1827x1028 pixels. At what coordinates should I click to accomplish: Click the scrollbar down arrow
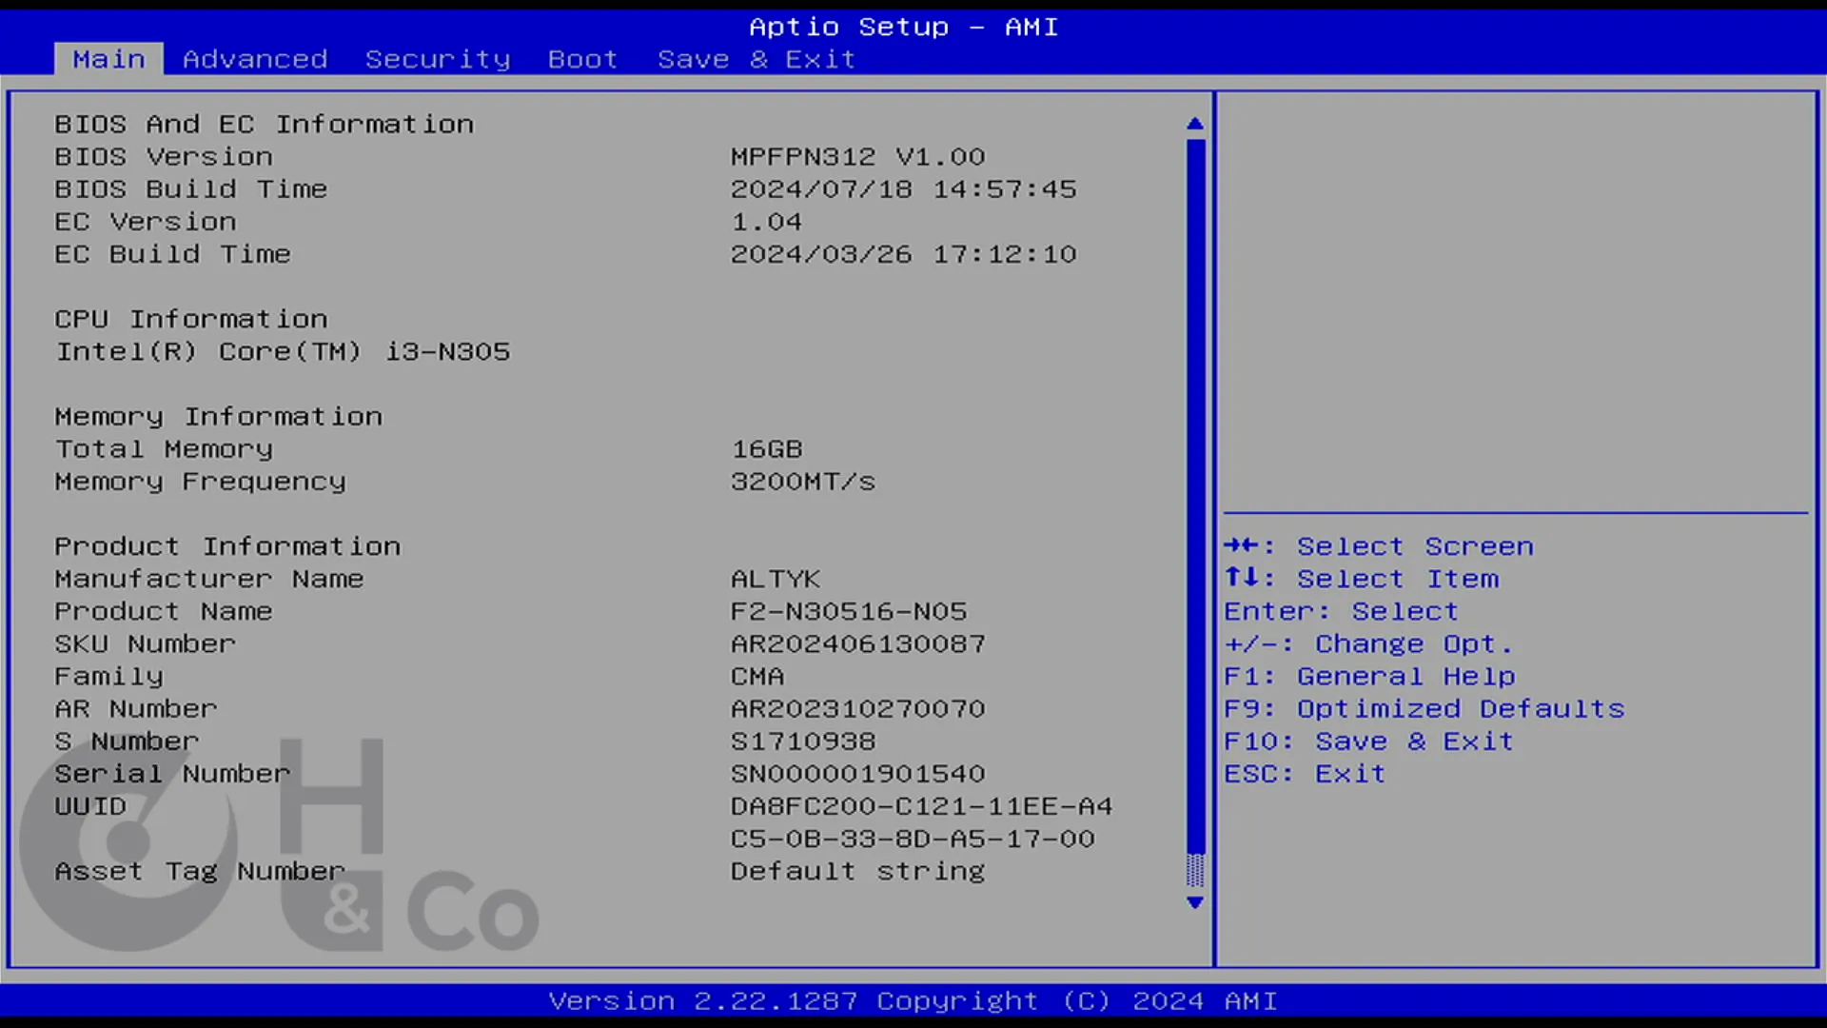1195,902
